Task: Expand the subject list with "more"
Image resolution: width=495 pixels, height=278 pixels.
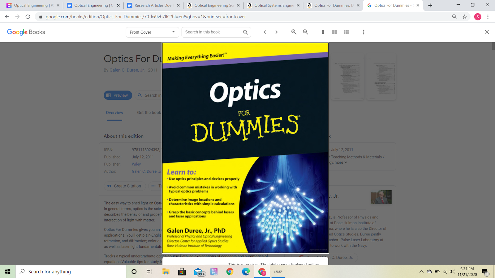Action: (x=341, y=162)
